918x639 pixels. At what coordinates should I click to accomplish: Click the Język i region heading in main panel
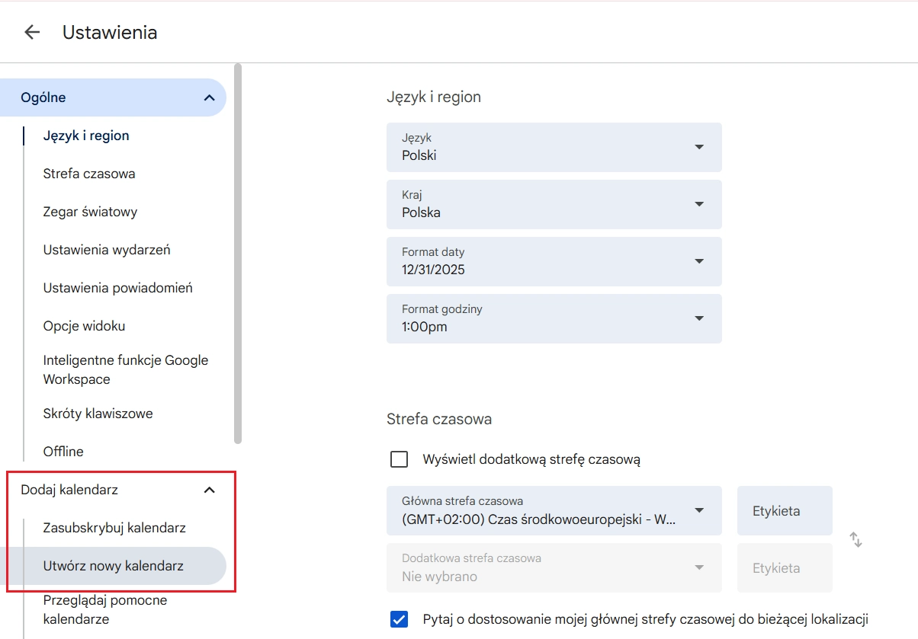point(434,97)
